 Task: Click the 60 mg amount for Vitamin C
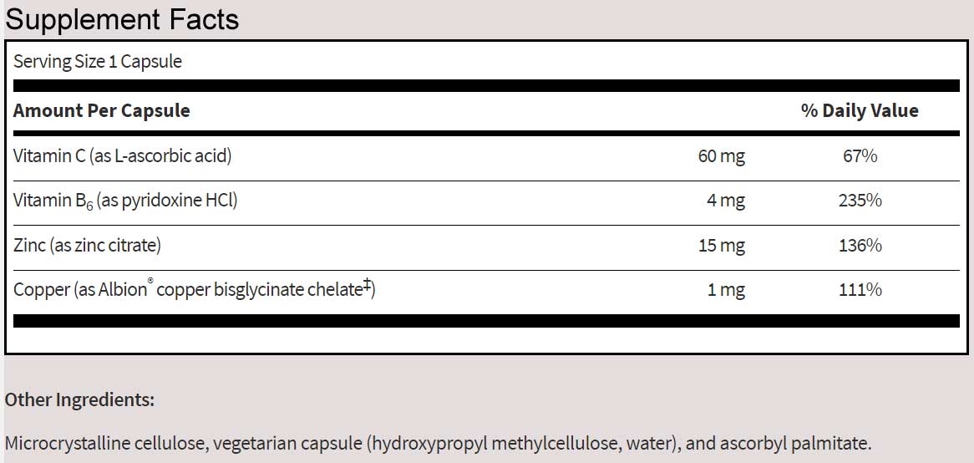click(721, 155)
